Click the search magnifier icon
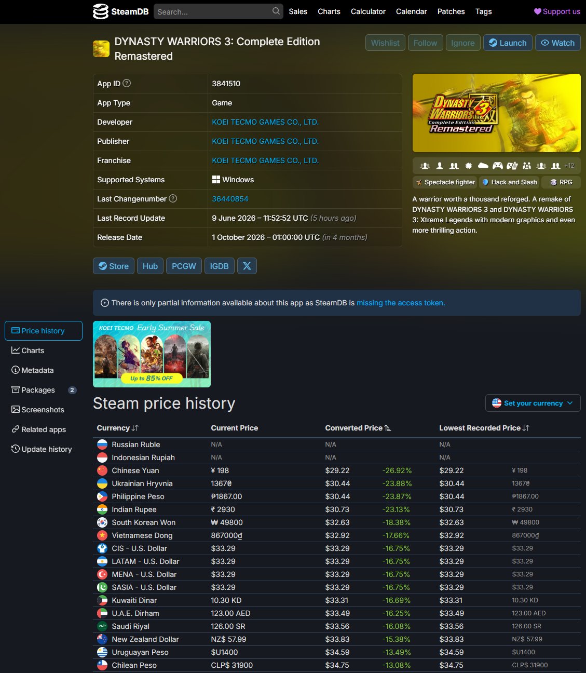This screenshot has height=673, width=586. tap(276, 11)
